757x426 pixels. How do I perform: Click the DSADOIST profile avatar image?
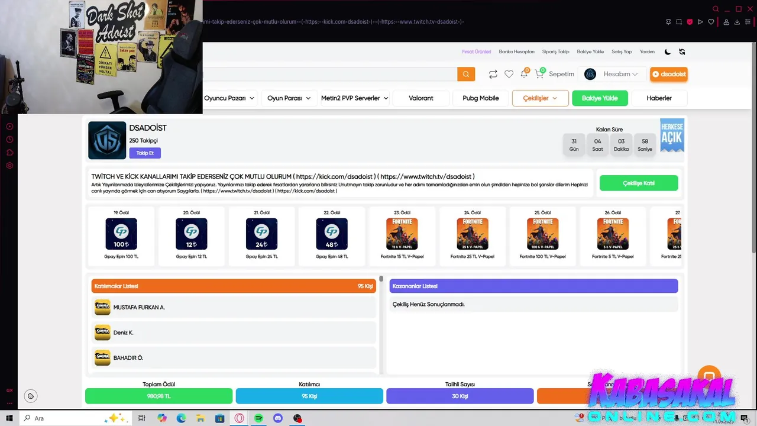click(107, 140)
